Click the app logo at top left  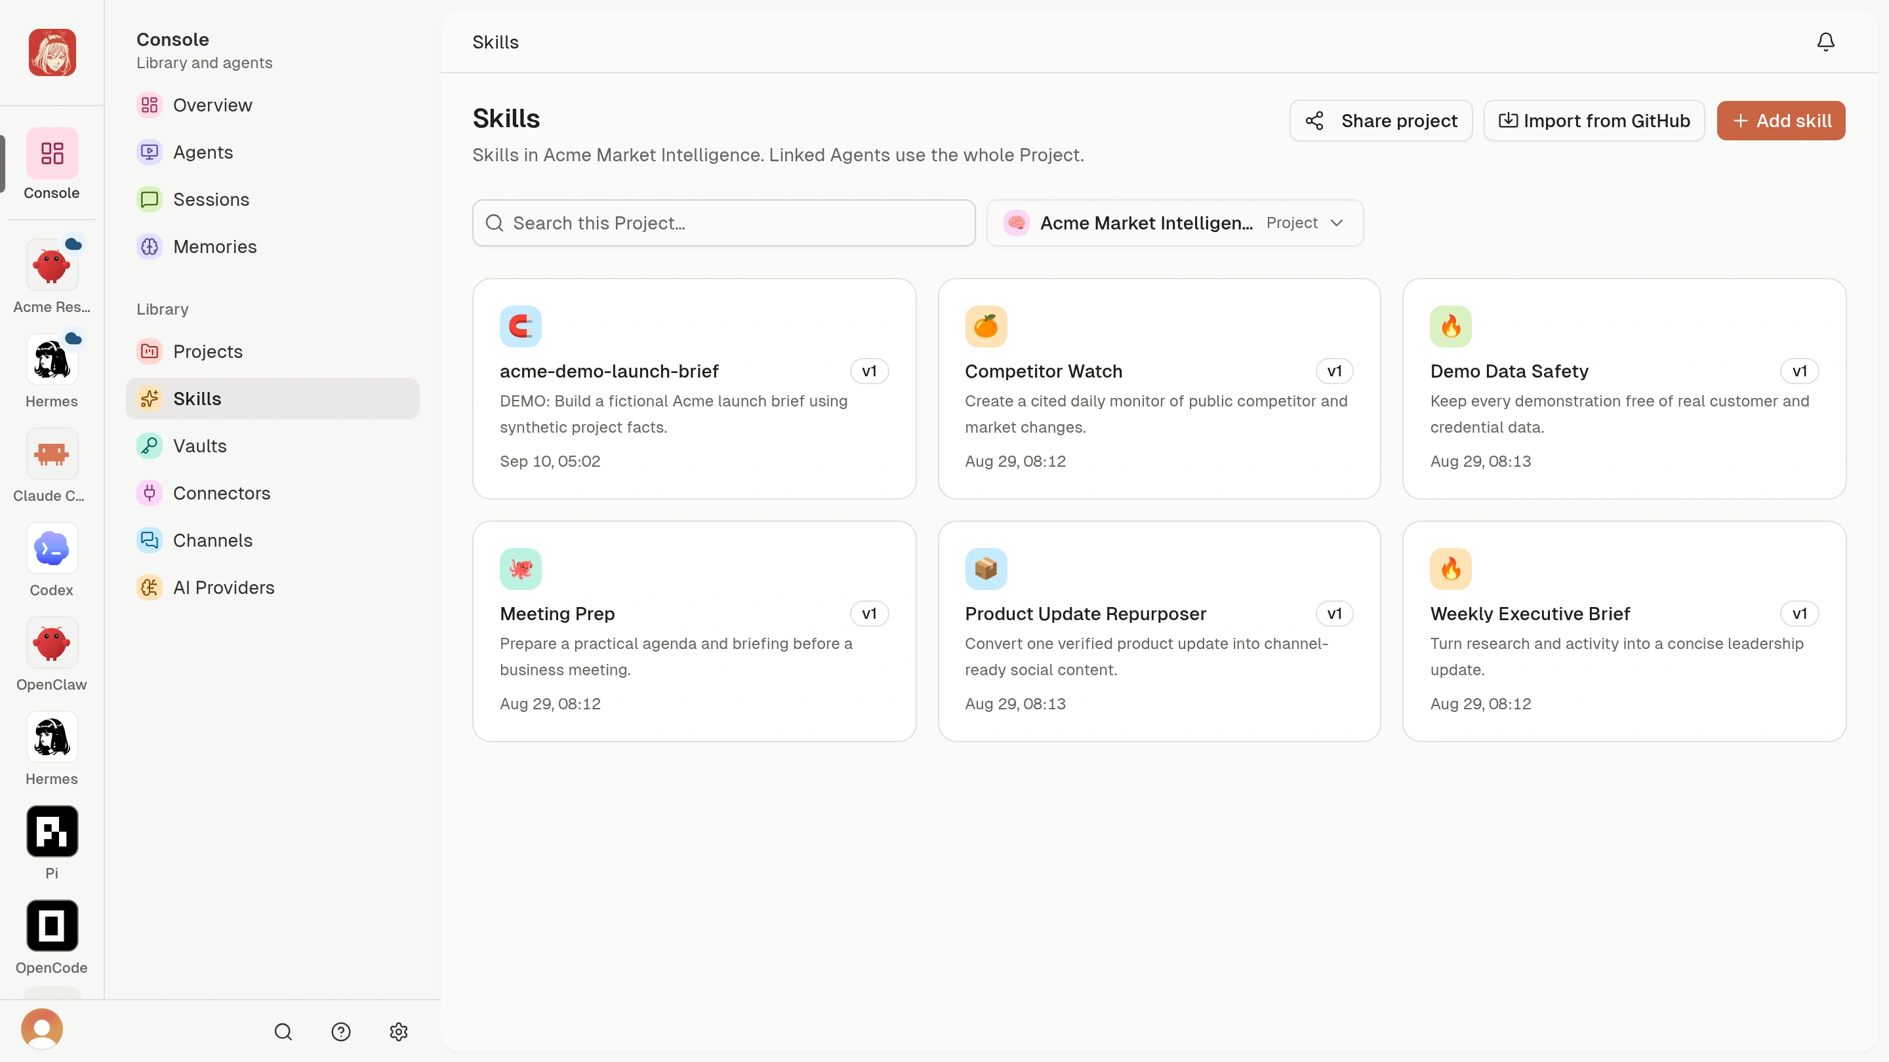(x=52, y=52)
